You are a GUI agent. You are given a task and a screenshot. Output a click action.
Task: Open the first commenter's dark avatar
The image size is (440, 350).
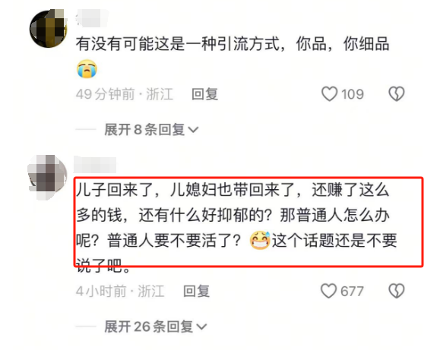click(49, 28)
